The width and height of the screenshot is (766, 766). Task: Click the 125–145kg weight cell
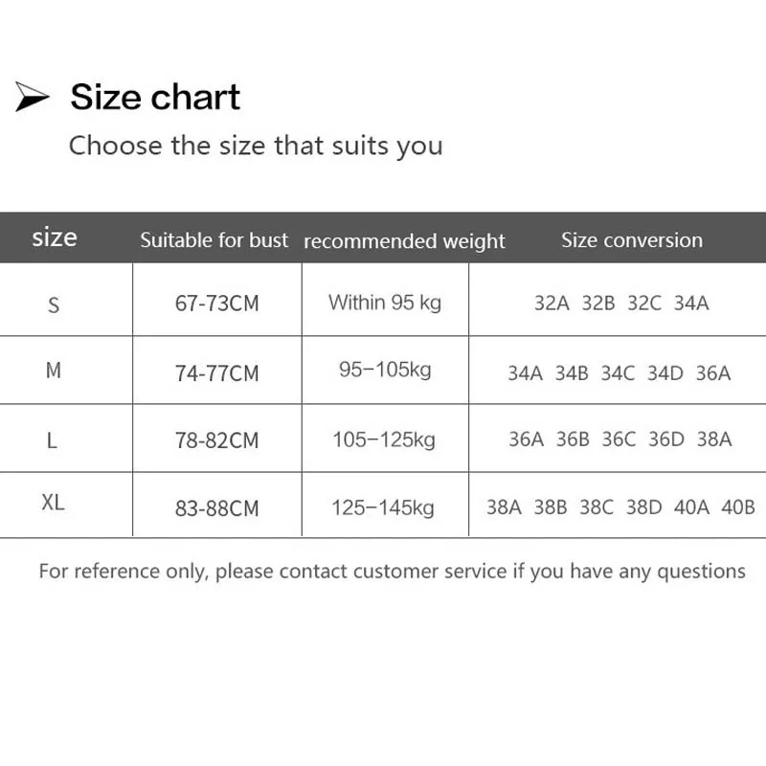click(384, 507)
